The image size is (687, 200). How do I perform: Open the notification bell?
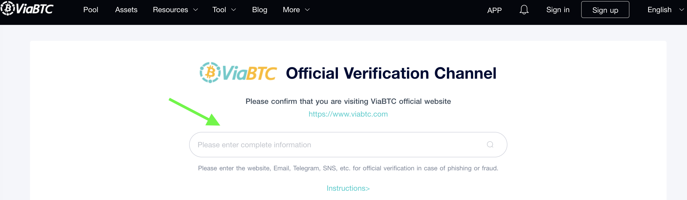(x=524, y=10)
